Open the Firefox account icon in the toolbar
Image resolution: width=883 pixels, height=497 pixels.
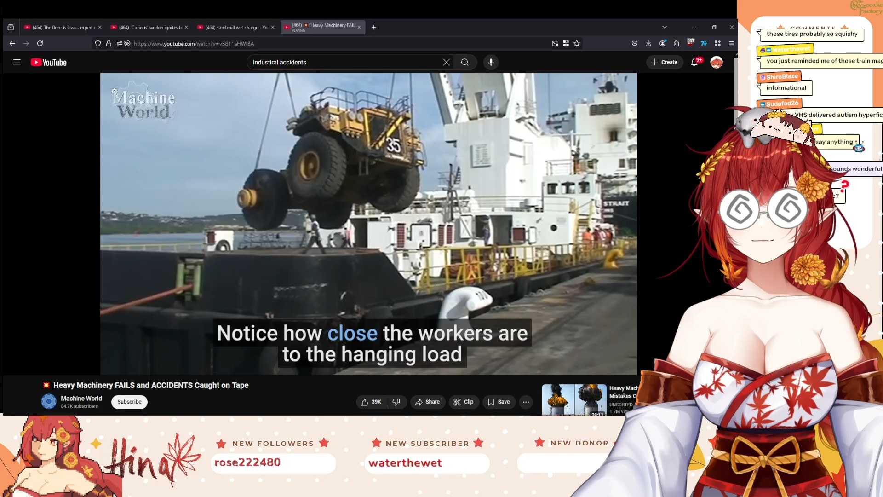coord(663,43)
